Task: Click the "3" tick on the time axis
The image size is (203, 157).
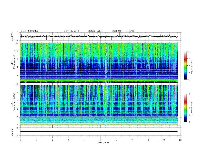Action: [68, 140]
